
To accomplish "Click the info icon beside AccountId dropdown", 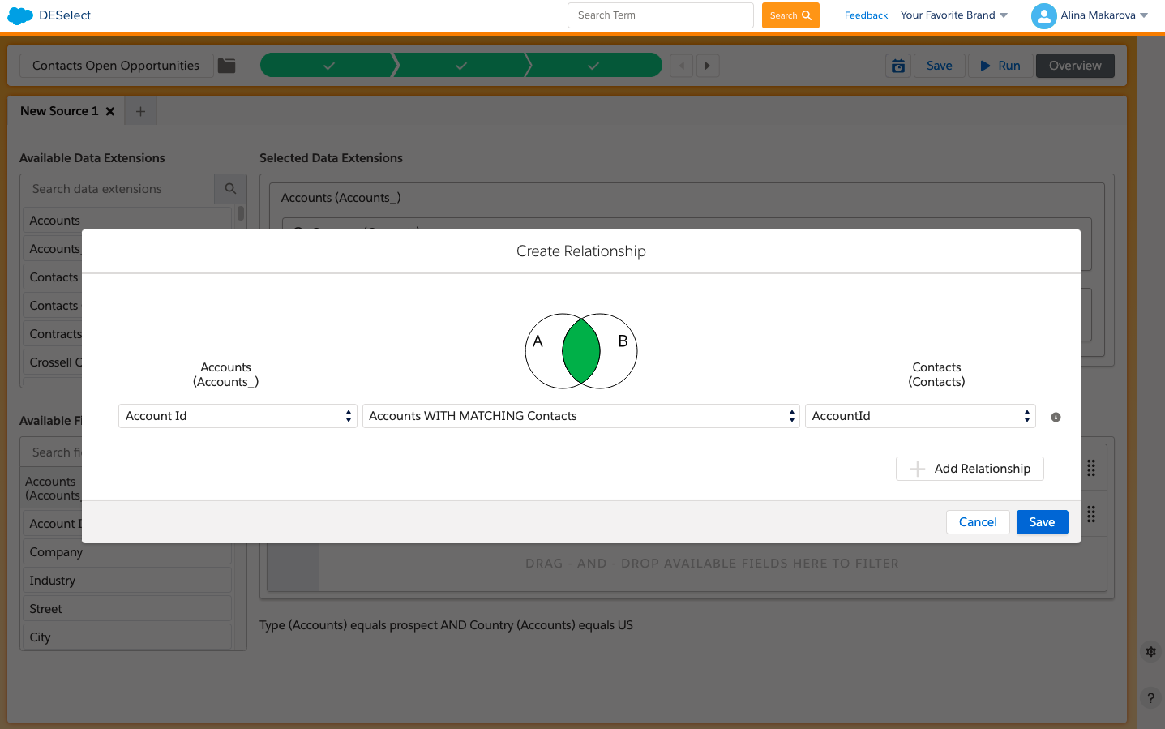I will point(1056,417).
